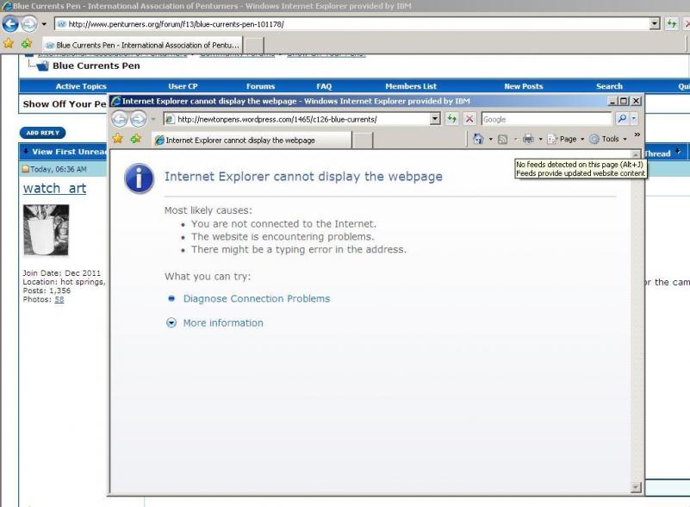The height and width of the screenshot is (507, 690).
Task: Click watch_art avatar thumbnail
Action: [47, 230]
